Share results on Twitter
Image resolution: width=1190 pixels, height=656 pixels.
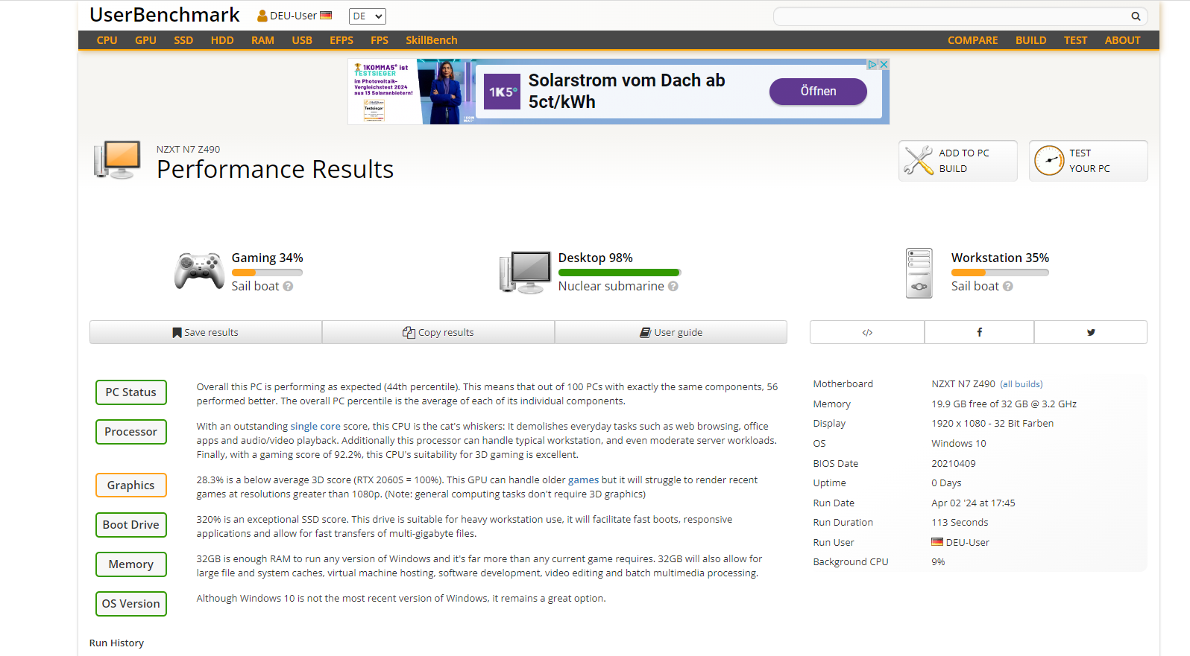(1091, 332)
